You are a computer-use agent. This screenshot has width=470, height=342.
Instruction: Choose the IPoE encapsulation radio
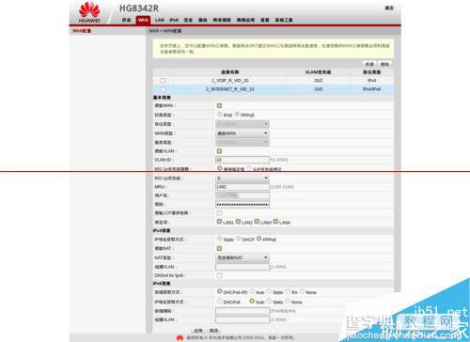click(220, 115)
